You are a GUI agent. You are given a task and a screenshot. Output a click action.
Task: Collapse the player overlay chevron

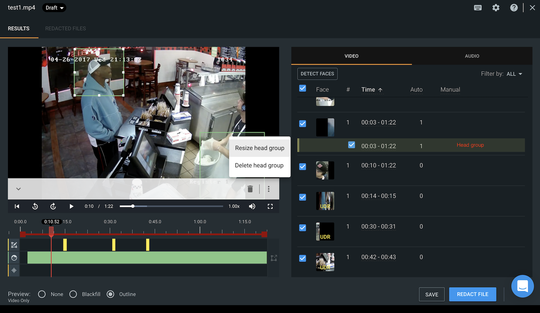(x=18, y=189)
